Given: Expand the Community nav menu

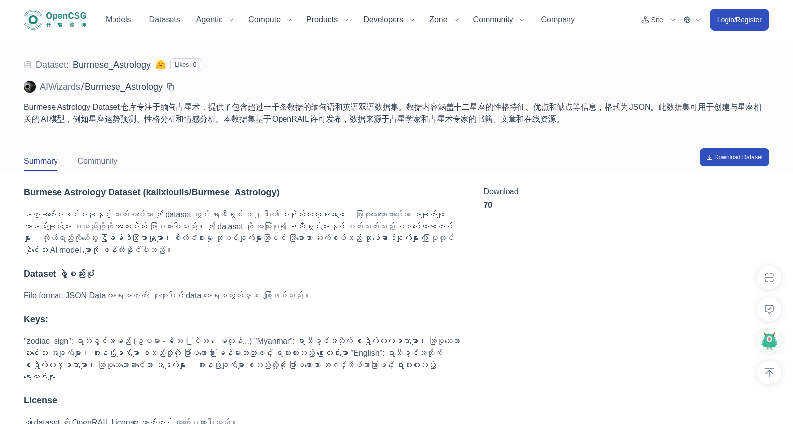Looking at the screenshot, I should tap(499, 20).
